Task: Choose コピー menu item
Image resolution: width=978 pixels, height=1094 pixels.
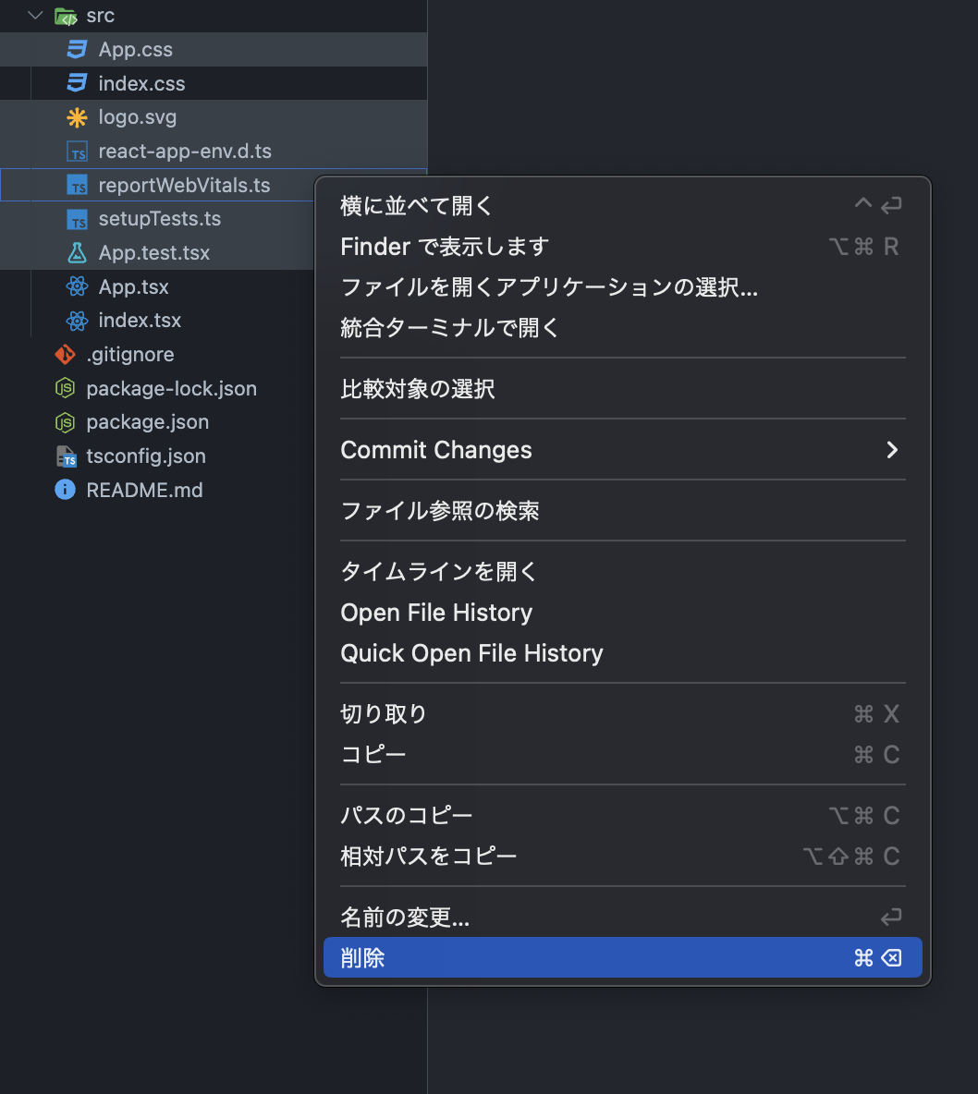Action: (623, 754)
